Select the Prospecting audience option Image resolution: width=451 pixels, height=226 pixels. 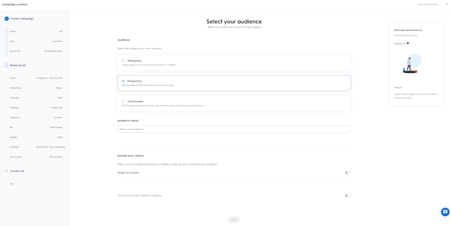tap(123, 81)
